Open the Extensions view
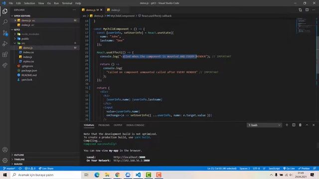Image resolution: width=319 pixels, height=179 pixels. click(x=5, y=54)
